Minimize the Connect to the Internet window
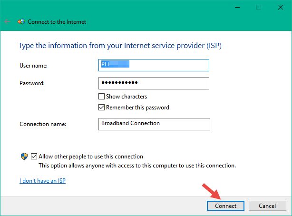This screenshot has width=292, height=216. [x=237, y=7]
